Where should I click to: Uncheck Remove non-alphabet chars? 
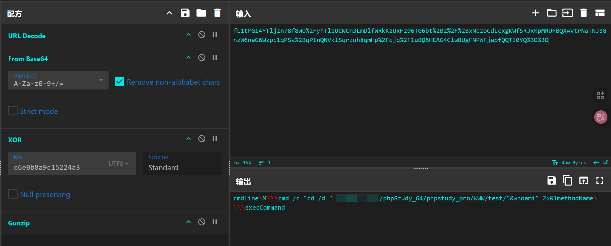[120, 82]
